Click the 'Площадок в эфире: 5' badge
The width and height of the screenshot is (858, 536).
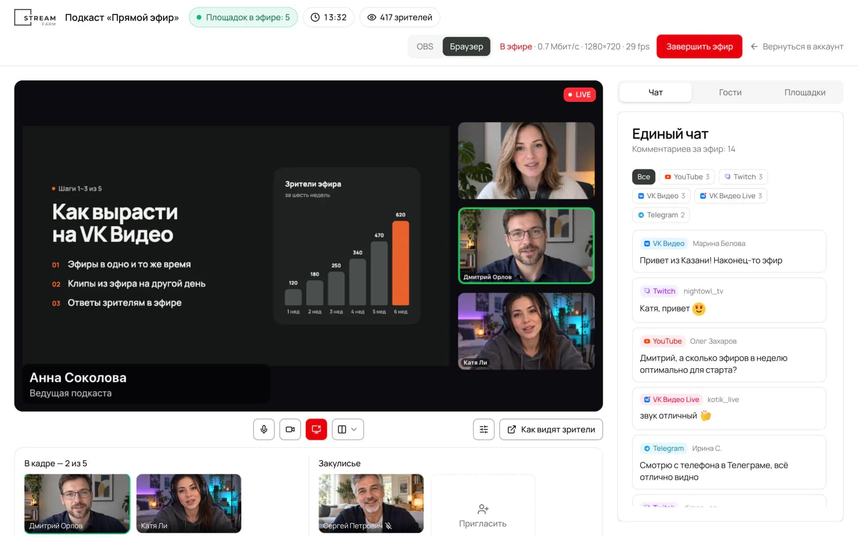coord(243,17)
